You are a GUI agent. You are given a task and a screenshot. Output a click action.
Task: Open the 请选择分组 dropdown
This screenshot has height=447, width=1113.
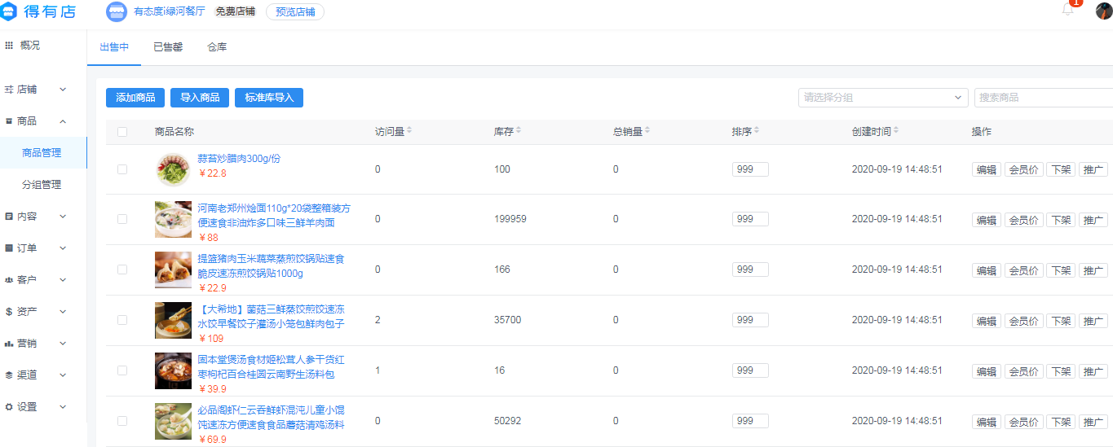click(883, 98)
